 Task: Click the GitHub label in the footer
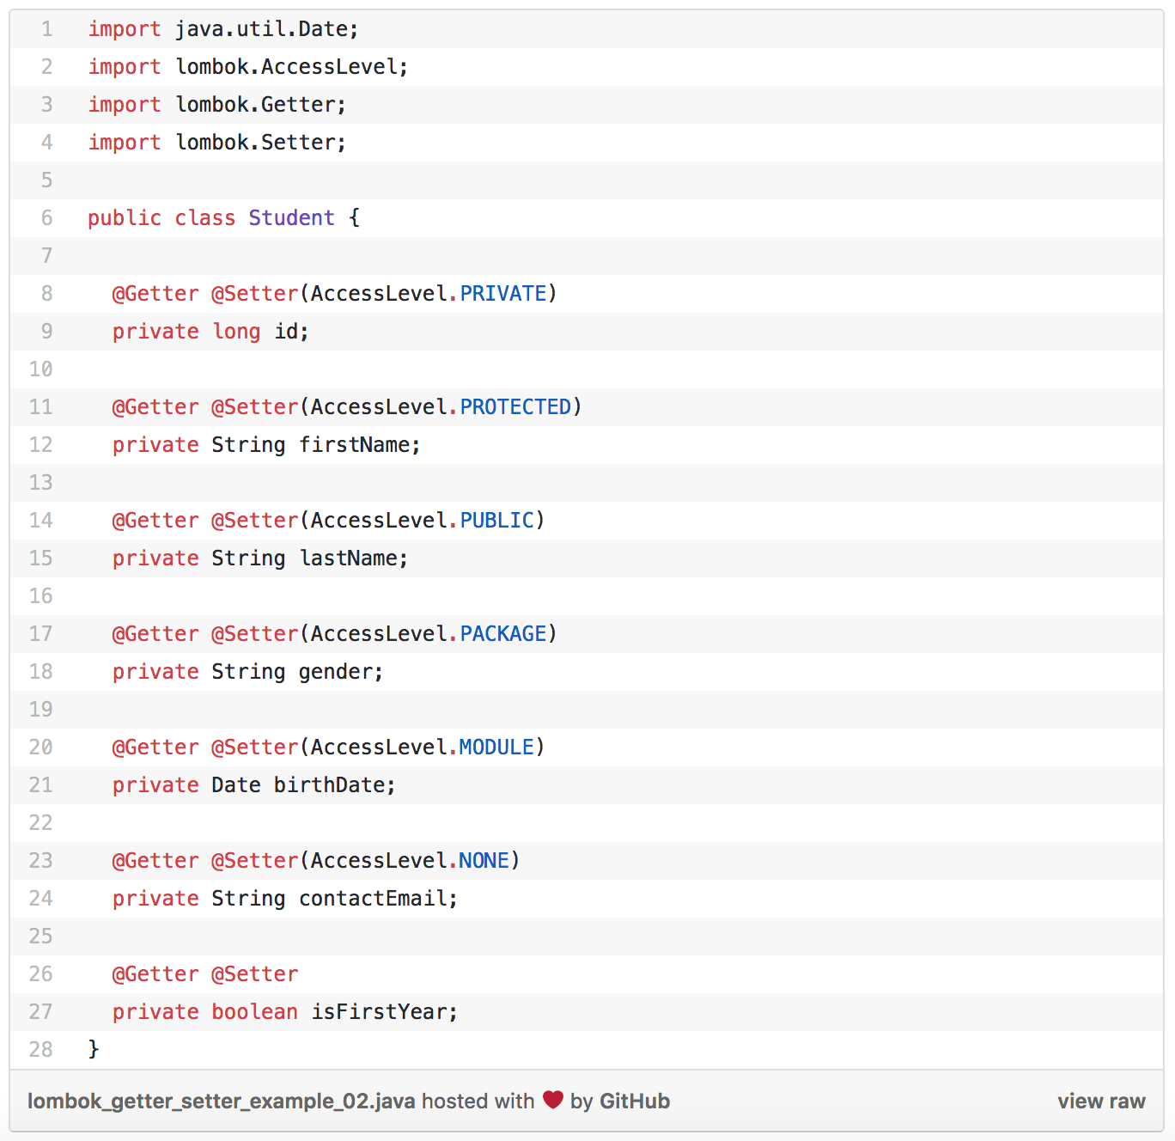[636, 1101]
